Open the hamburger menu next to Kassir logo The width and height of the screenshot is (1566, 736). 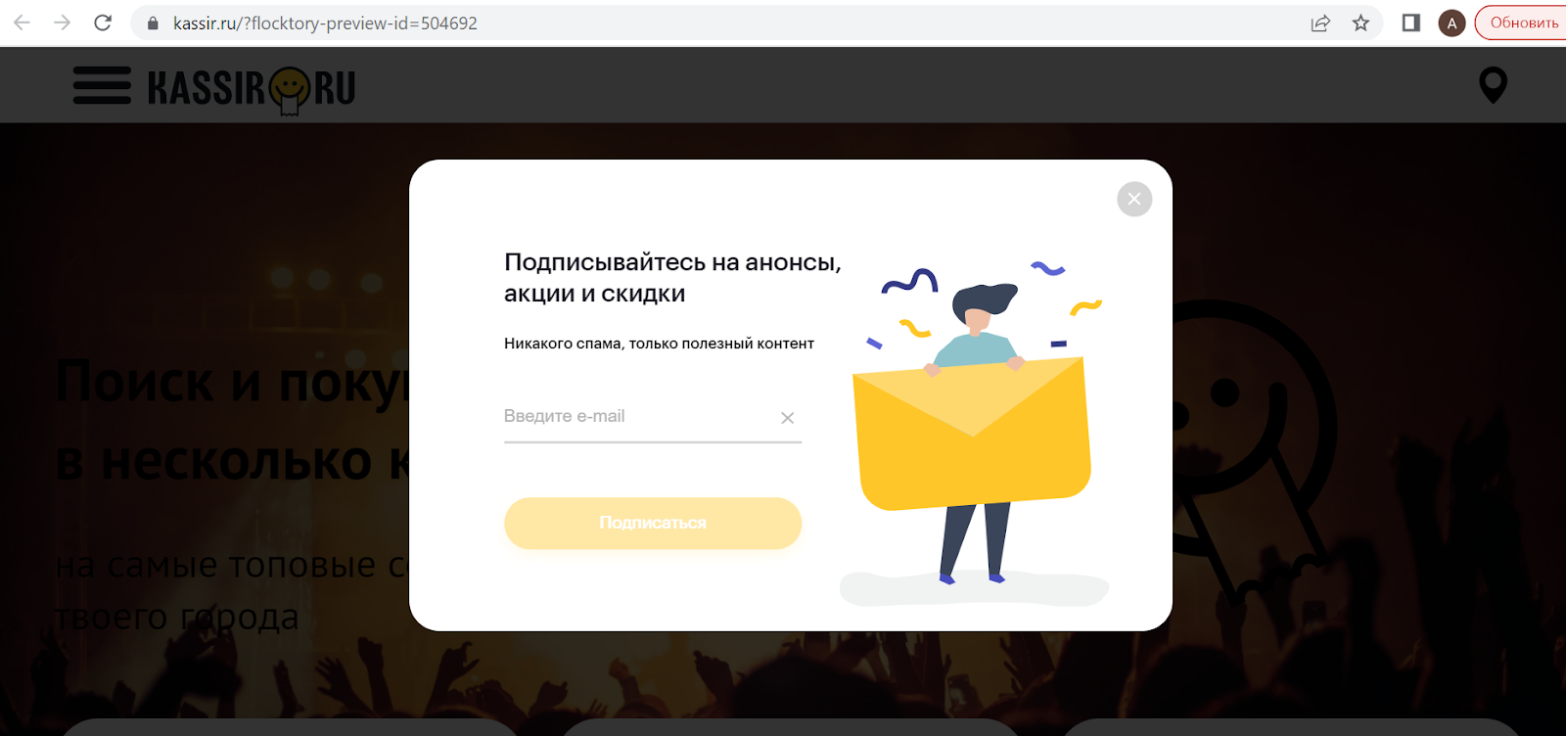coord(102,85)
